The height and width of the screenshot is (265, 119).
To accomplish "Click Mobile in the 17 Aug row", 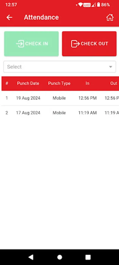I will pyautogui.click(x=59, y=113).
